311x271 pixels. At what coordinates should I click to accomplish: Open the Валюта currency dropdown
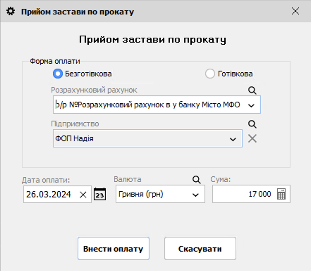(x=196, y=194)
